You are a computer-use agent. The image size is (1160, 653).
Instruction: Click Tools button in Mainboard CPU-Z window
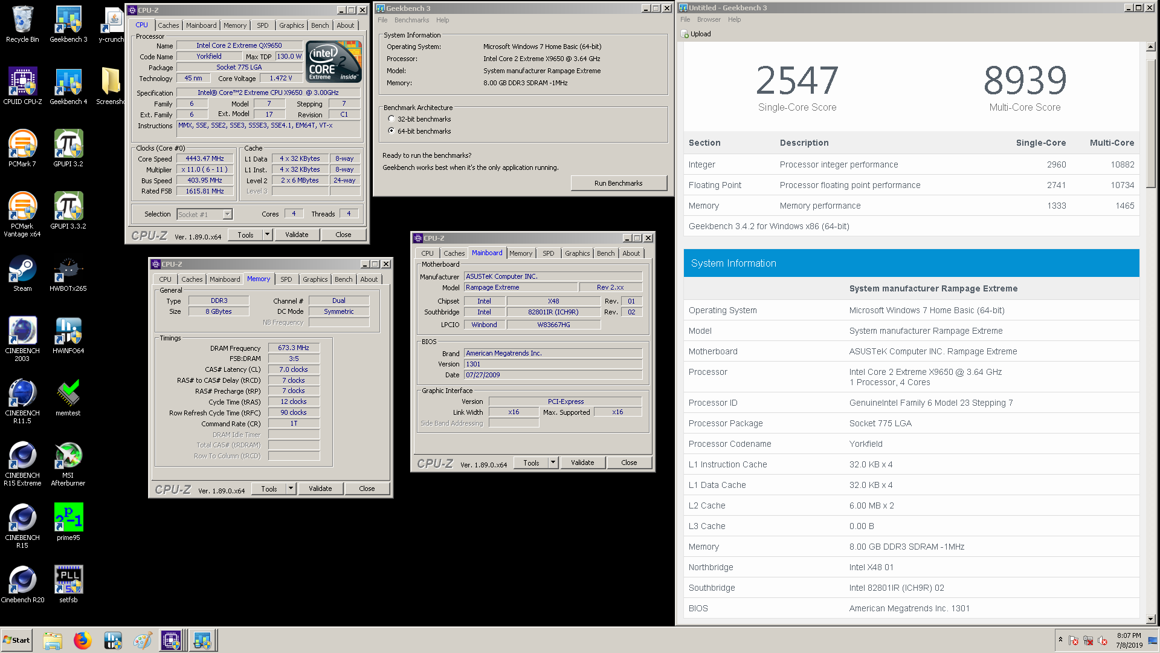(531, 463)
